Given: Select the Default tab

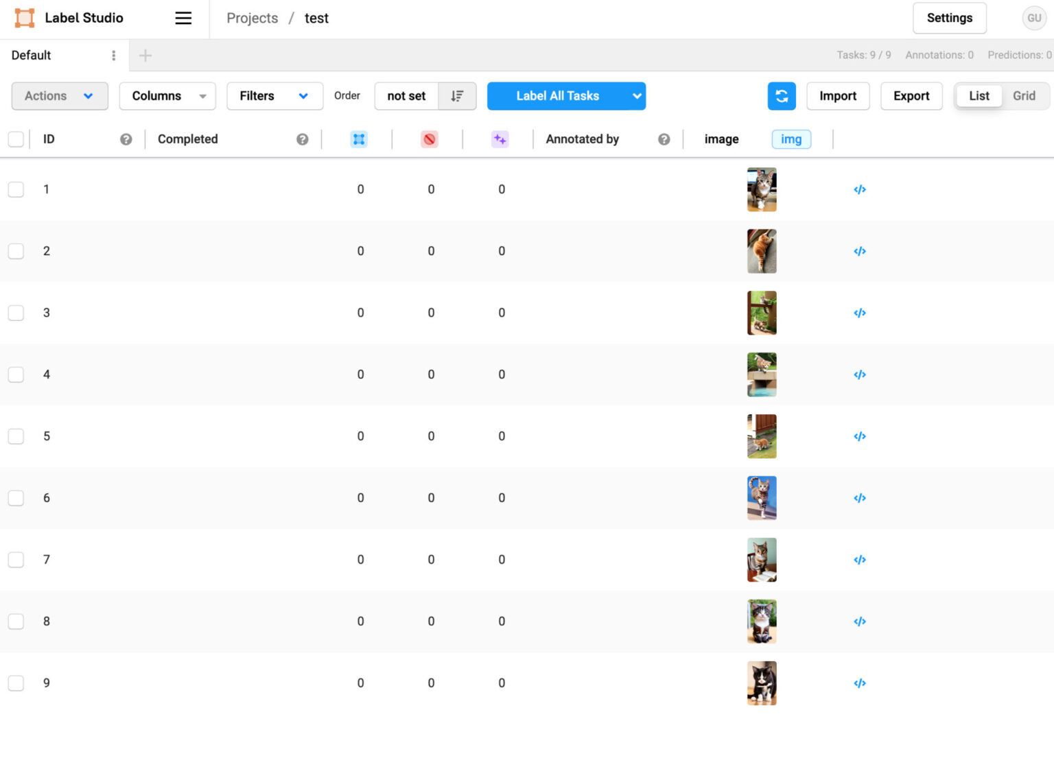Looking at the screenshot, I should (x=32, y=56).
